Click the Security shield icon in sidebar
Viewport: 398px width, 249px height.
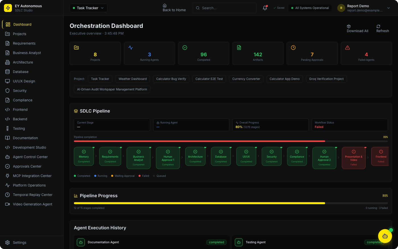coord(8,91)
